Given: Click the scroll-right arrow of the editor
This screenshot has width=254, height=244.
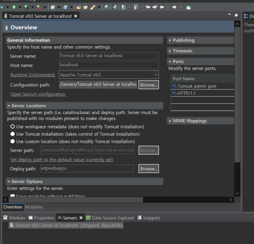Looking at the screenshot, I should 231,200.
